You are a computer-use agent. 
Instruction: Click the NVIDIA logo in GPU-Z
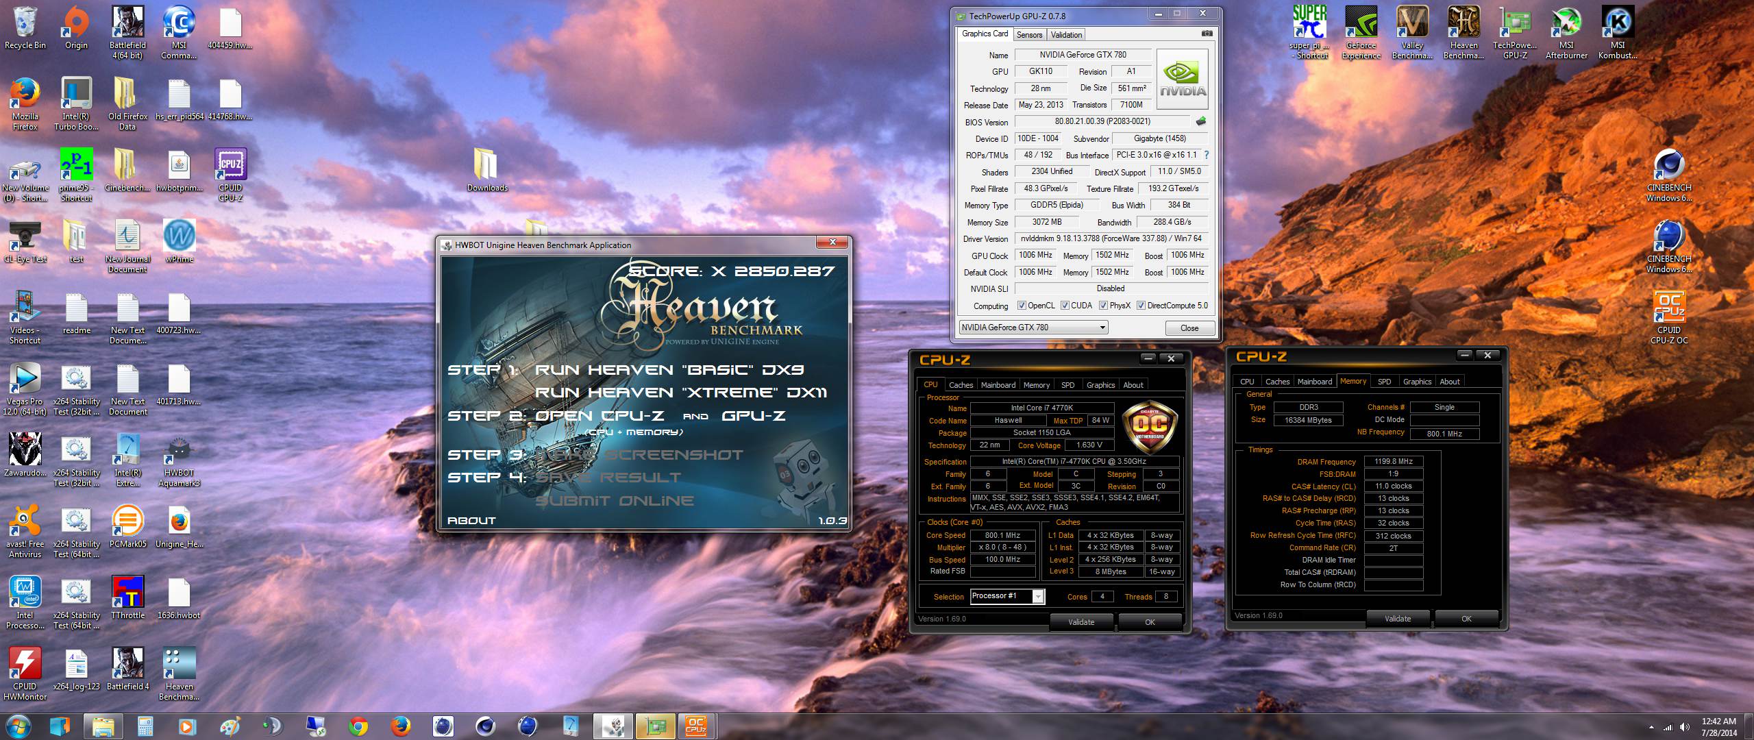click(1183, 79)
